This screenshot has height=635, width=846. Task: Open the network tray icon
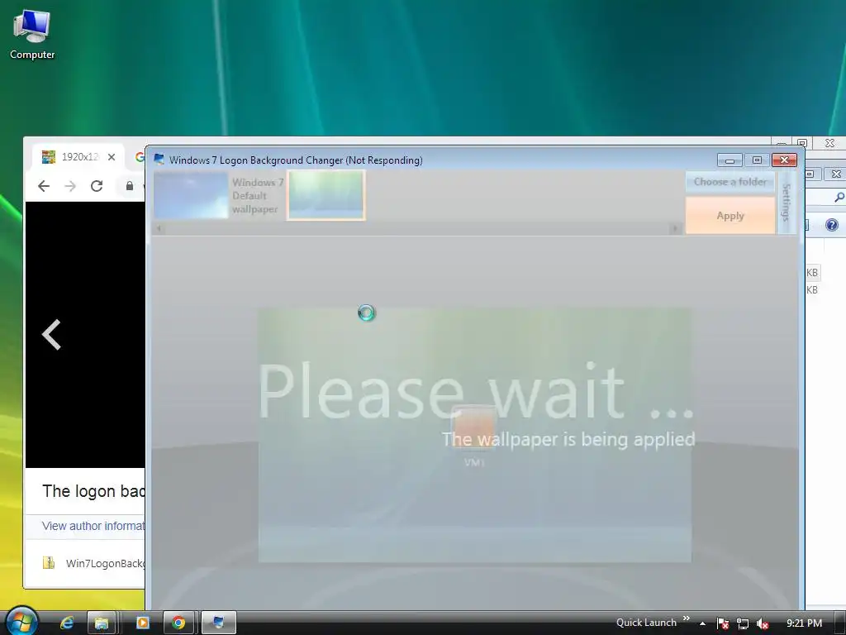pos(743,623)
